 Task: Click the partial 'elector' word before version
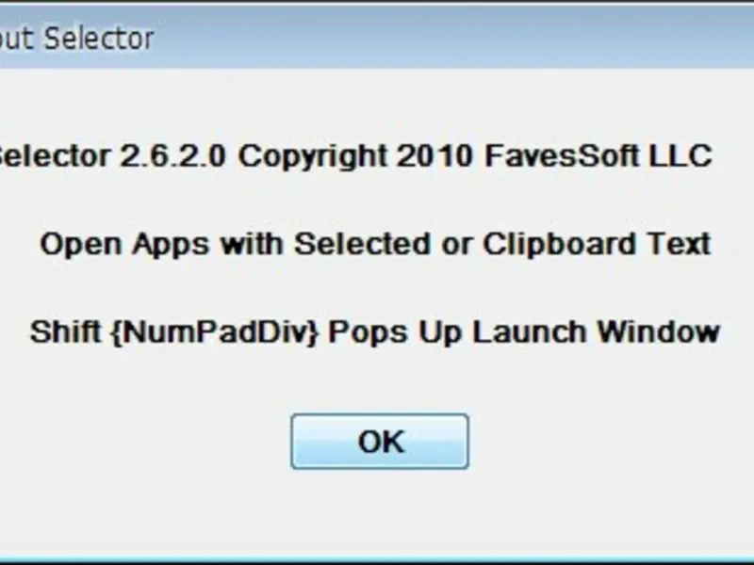pos(55,156)
